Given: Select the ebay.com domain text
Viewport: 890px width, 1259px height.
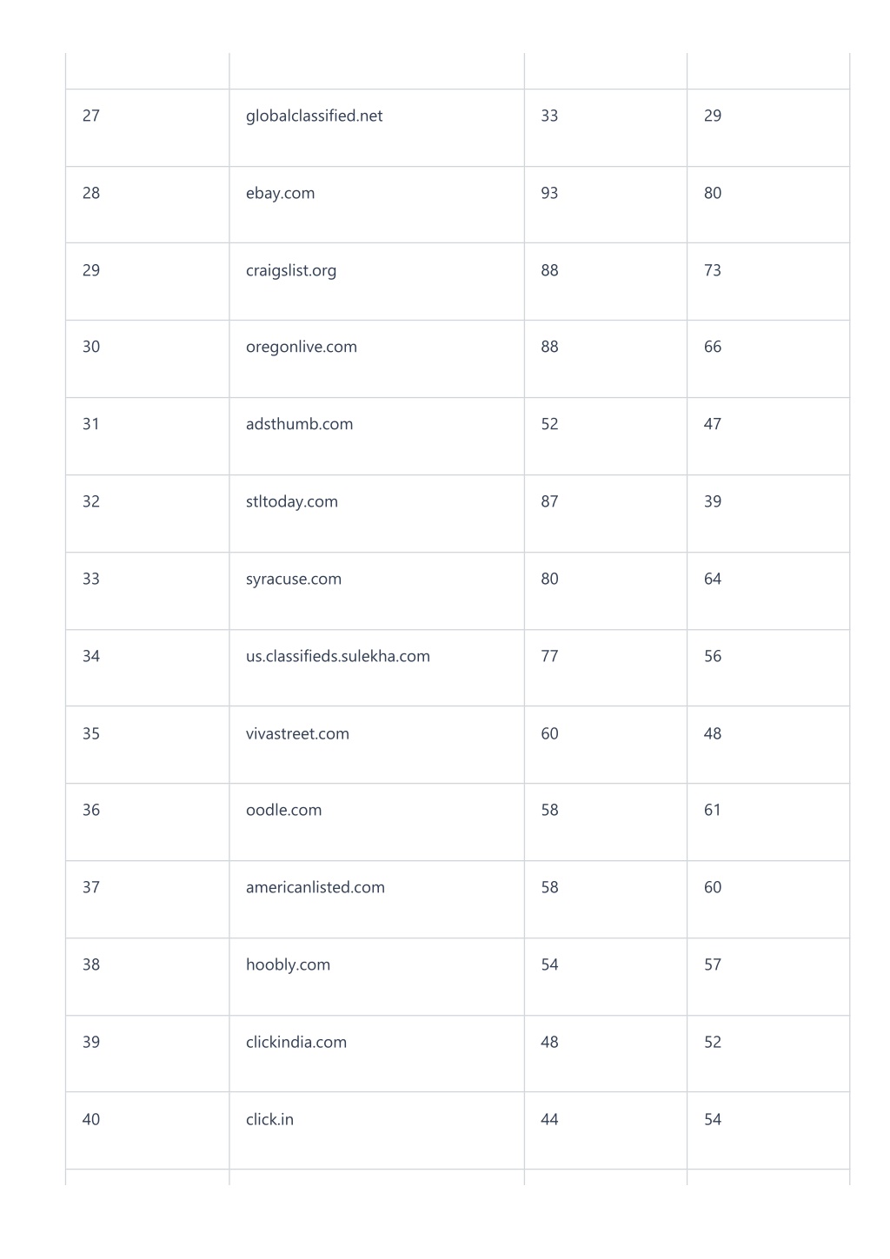Looking at the screenshot, I should [x=280, y=193].
